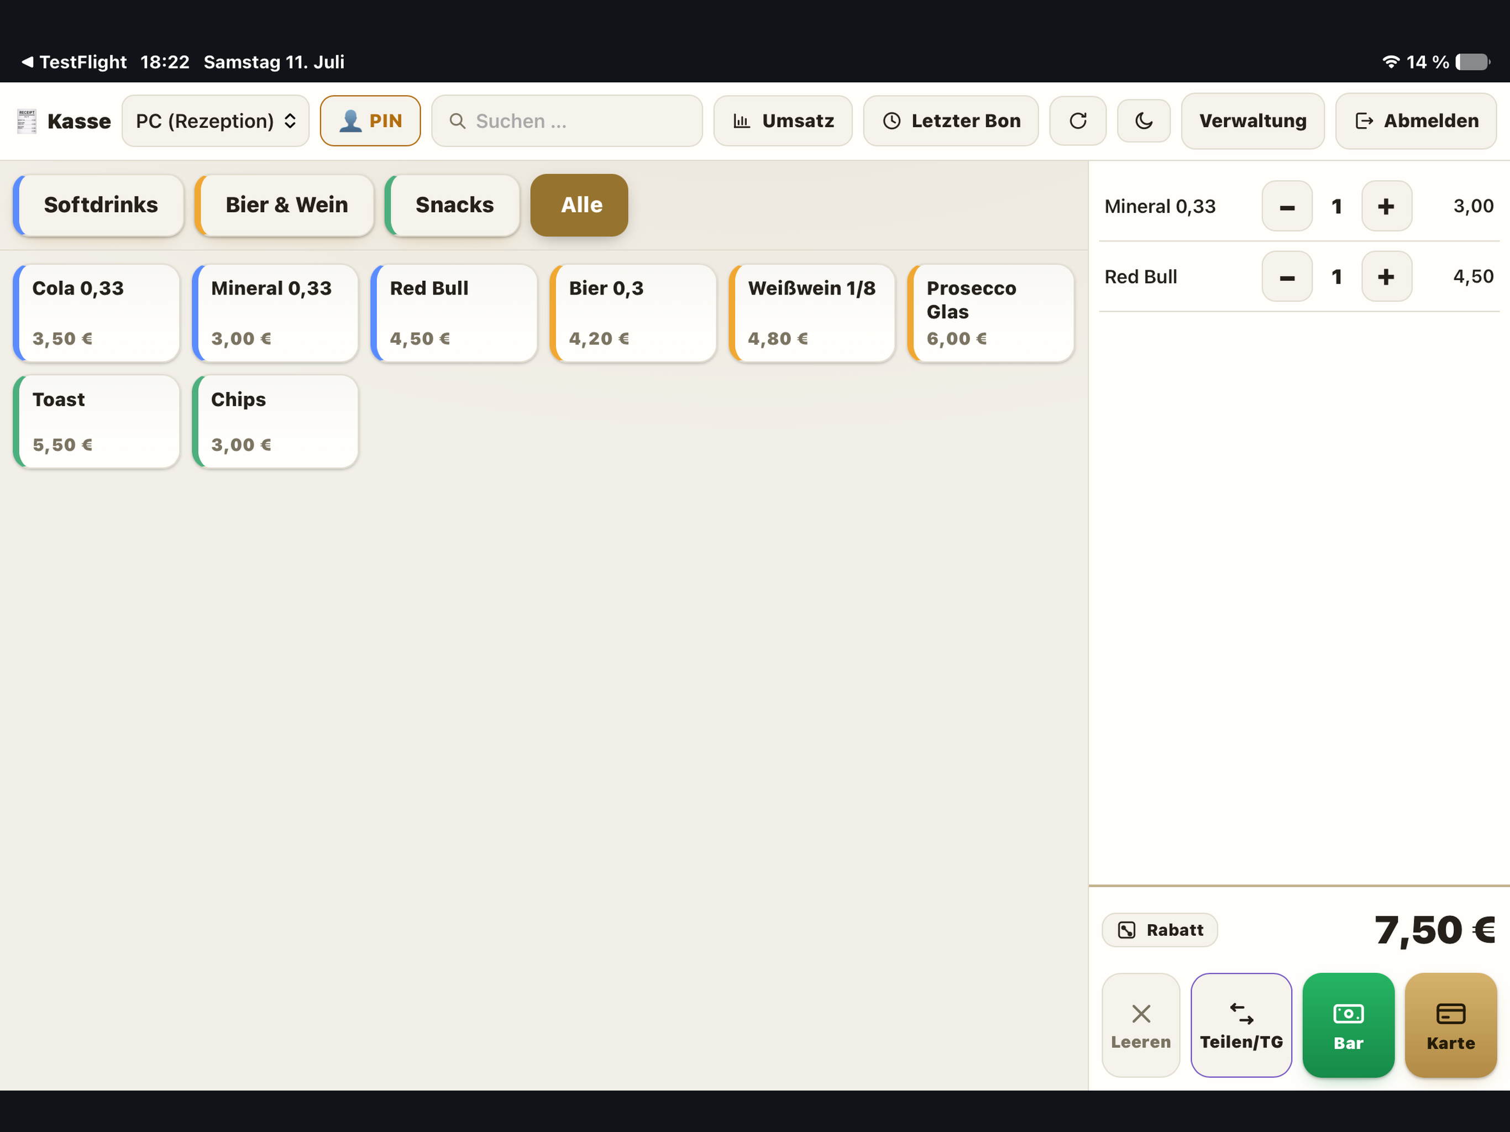Open the Verwaltung administration
The image size is (1510, 1132).
tap(1252, 121)
